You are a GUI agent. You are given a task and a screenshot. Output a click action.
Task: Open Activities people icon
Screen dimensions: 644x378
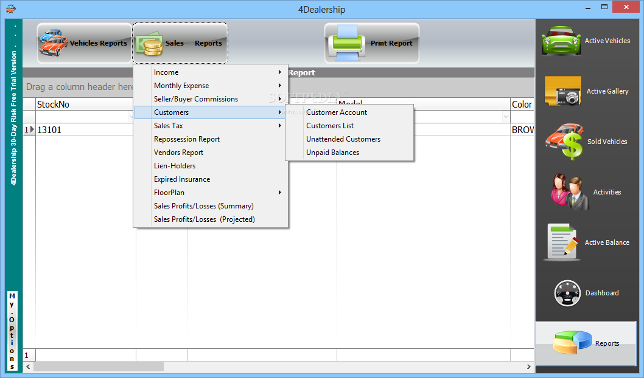click(x=570, y=192)
